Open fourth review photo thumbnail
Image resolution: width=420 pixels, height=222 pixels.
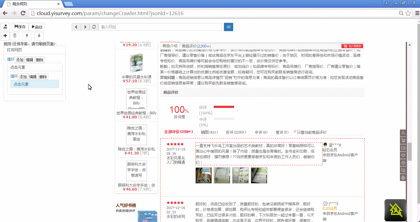pos(259,175)
